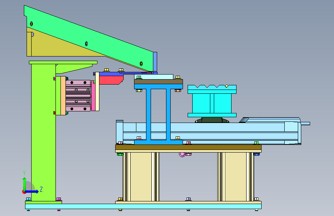
Task: Select the red block beside the cylinder
Action: tap(111, 80)
